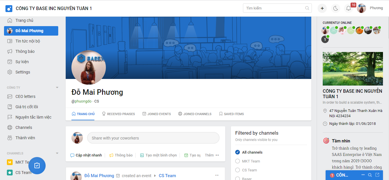The height and width of the screenshot is (180, 389).
Task: Open the plus create-new button
Action: (322, 8)
